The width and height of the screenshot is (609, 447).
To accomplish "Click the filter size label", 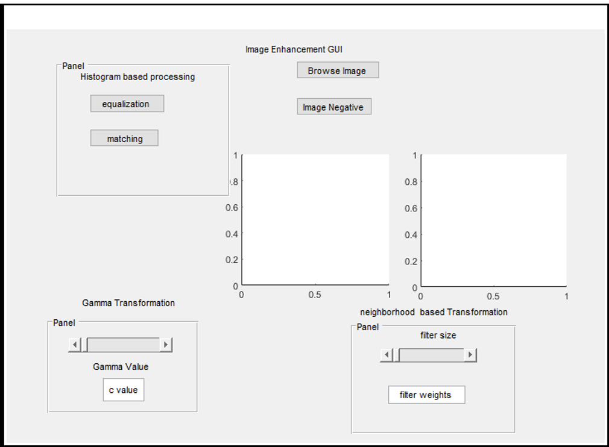I will [x=438, y=336].
